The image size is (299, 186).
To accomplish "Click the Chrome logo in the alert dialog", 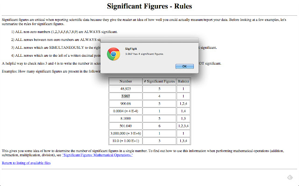I will pyautogui.click(x=114, y=54).
